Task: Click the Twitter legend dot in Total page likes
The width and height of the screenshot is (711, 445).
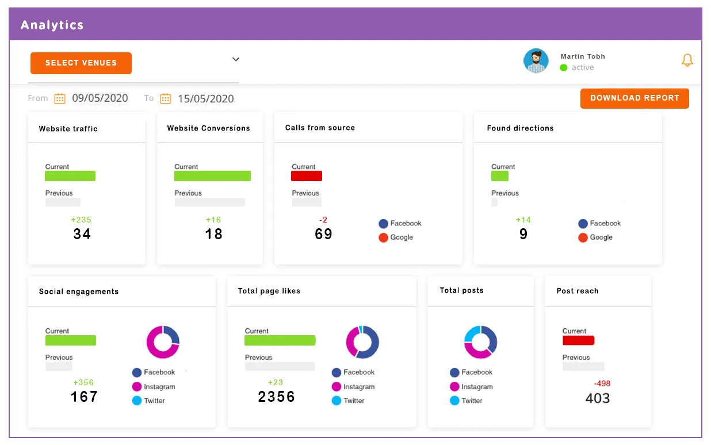Action: coord(337,401)
